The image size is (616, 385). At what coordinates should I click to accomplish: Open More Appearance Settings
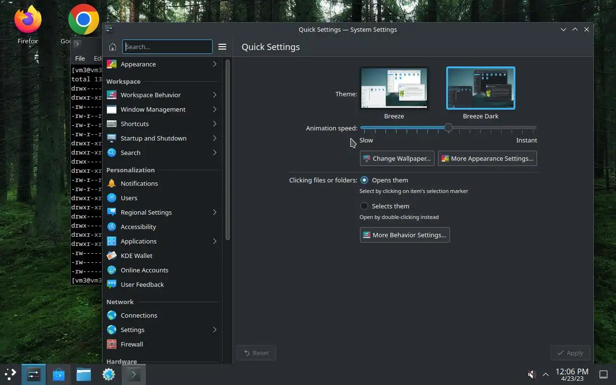pyautogui.click(x=487, y=158)
